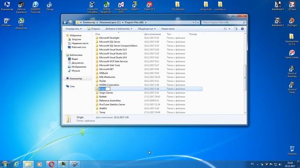Screen dimensions: 300x168
Task: Open Windows Media Player taskbar icon
Action: click(39, 164)
